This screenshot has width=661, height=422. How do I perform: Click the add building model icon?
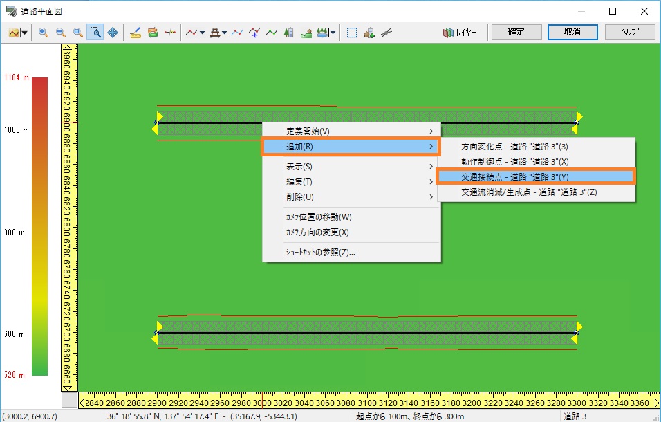[x=369, y=33]
